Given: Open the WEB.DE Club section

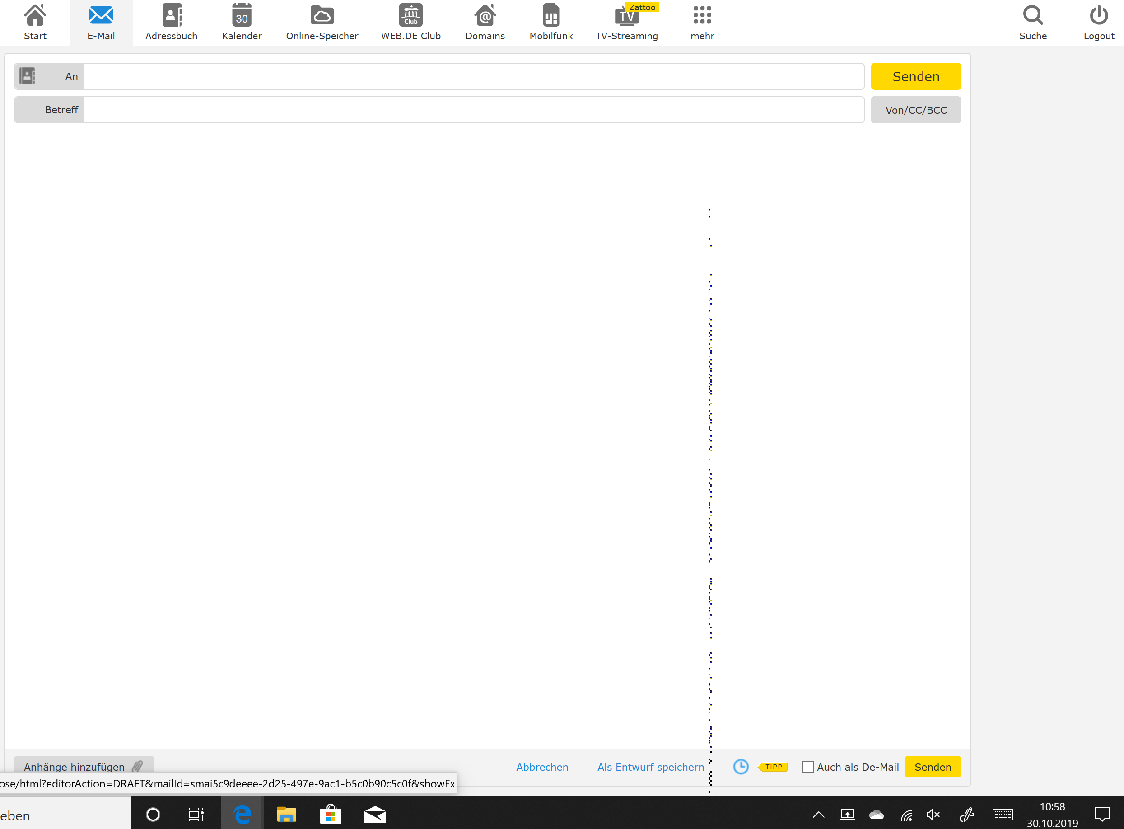Looking at the screenshot, I should click(411, 23).
